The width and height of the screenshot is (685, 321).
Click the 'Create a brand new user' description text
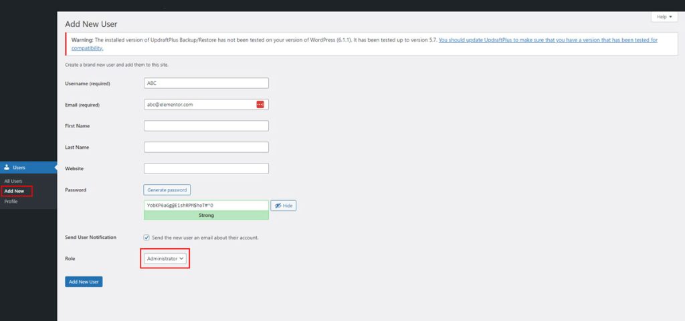(116, 65)
